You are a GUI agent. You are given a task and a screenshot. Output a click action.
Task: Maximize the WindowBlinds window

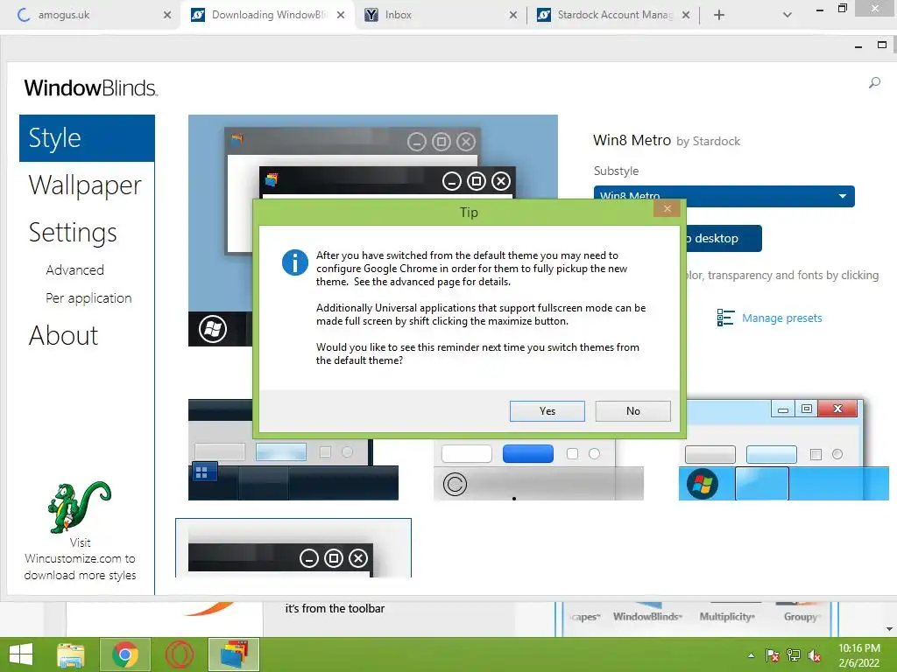881,45
